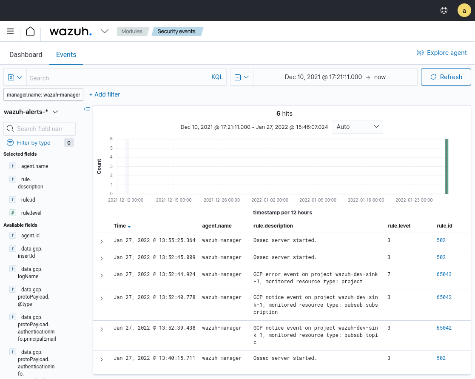Open the user avatar 'a' menu
This screenshot has width=475, height=379.
[464, 10]
